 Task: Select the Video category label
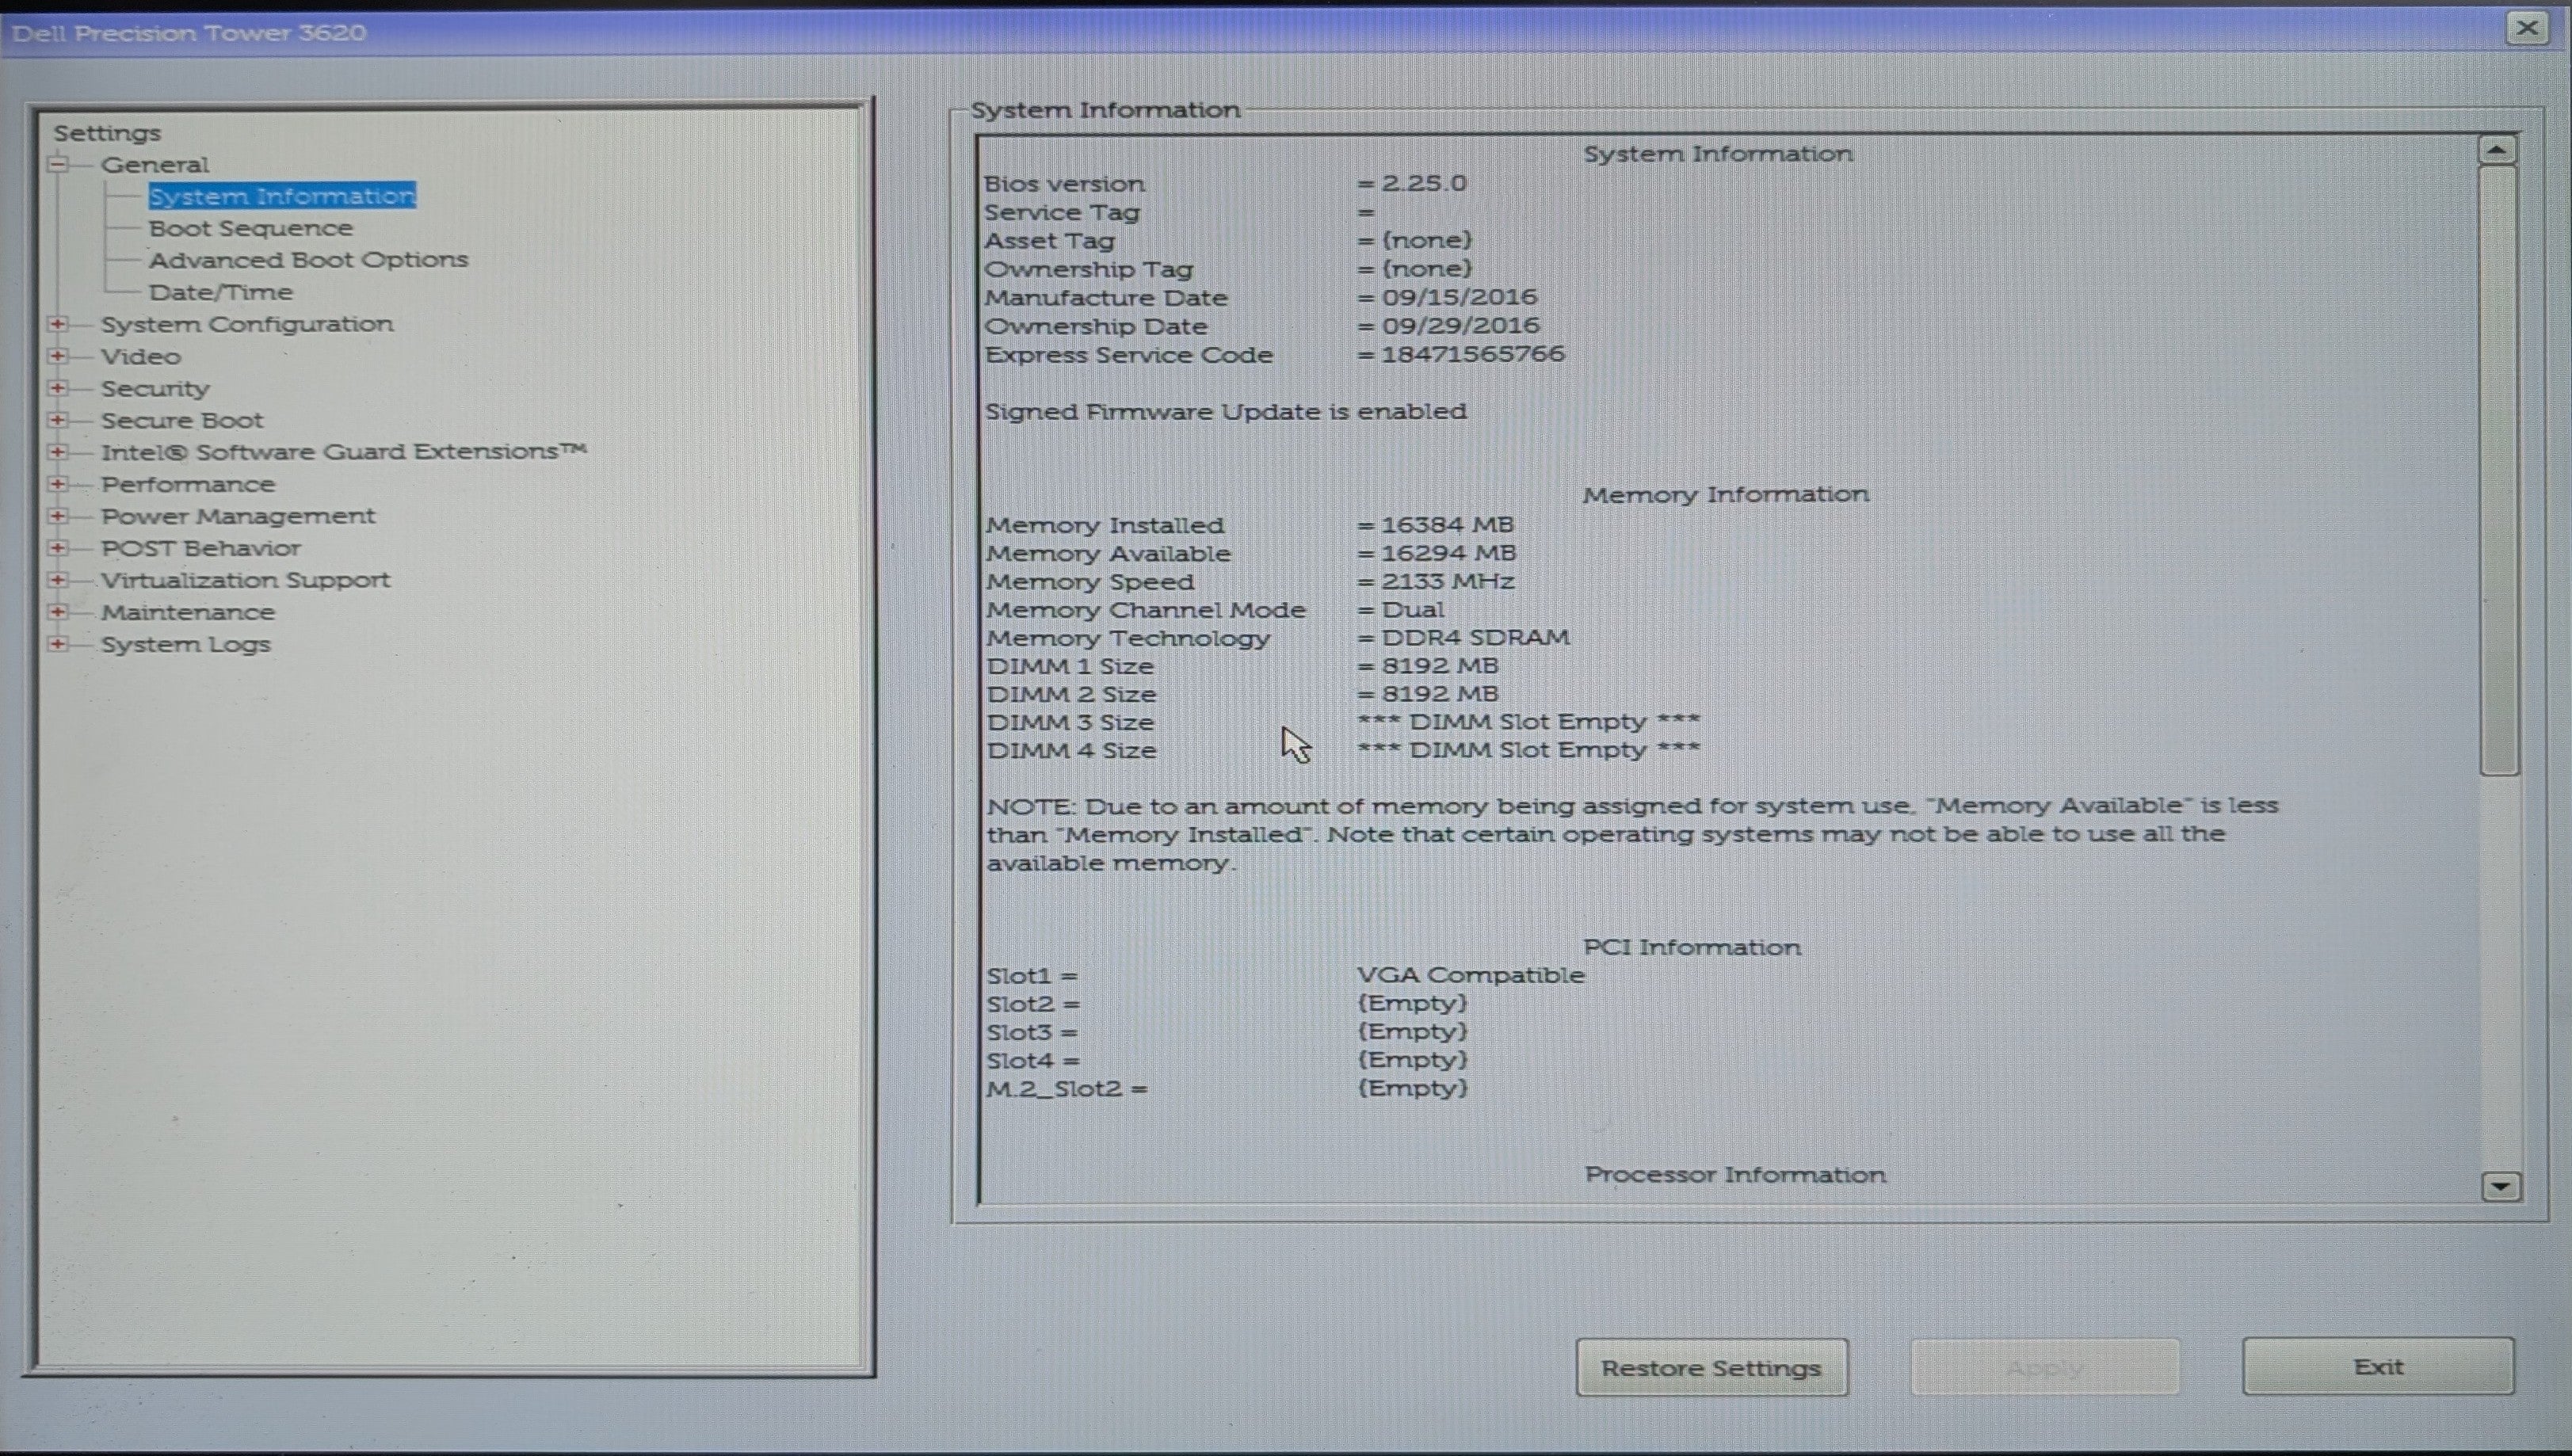pos(141,356)
